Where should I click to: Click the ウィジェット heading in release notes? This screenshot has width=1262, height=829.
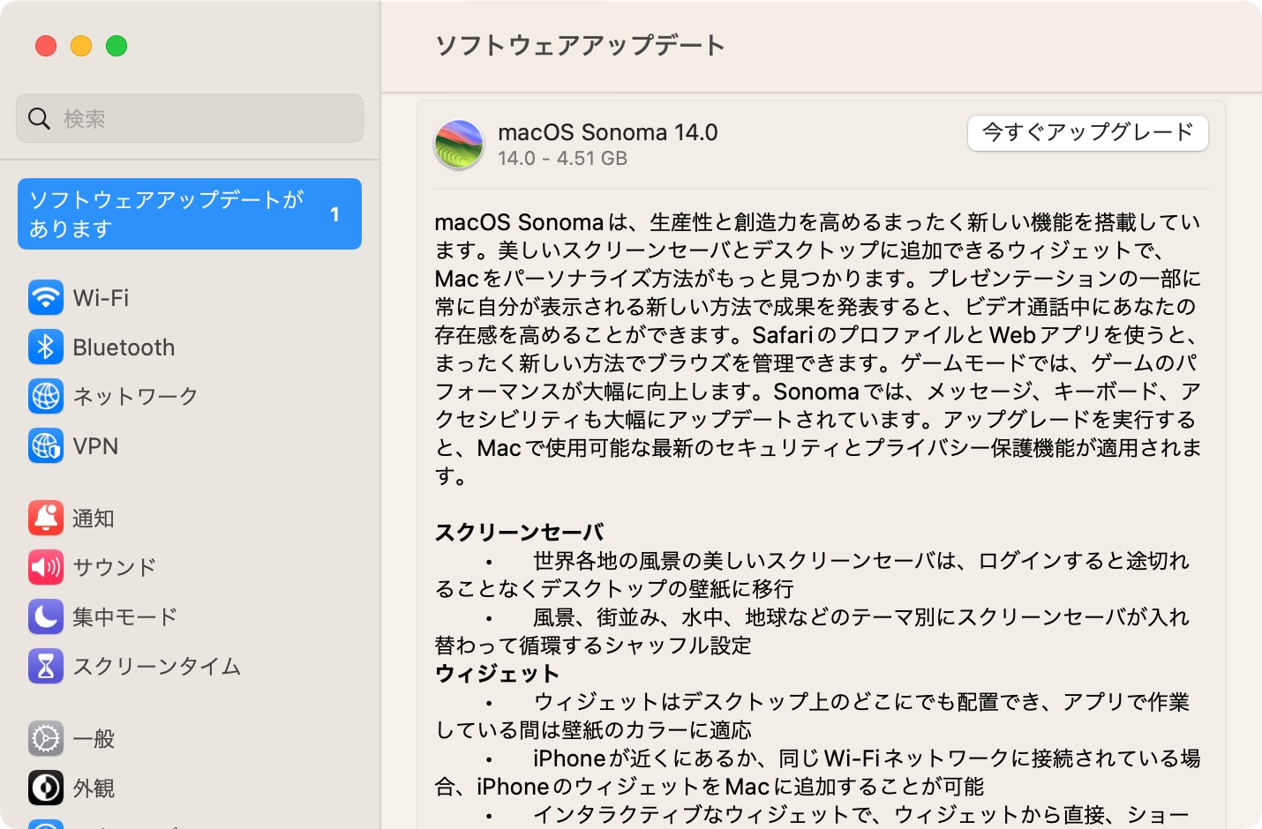pyautogui.click(x=498, y=674)
